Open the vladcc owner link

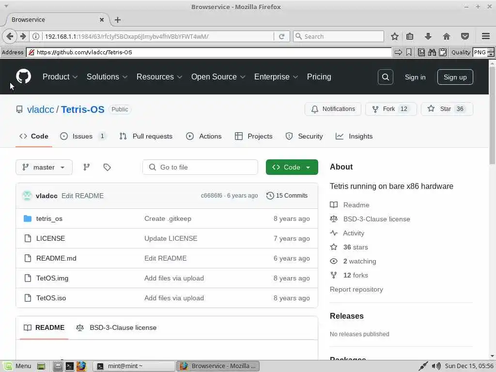click(41, 109)
